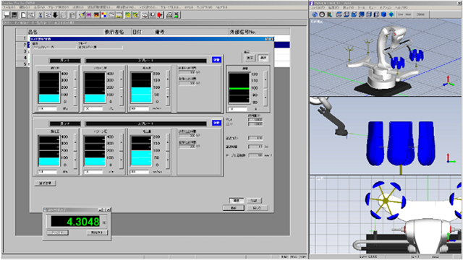The image size is (463, 260).
Task: Click the blue button in lower spray panel
Action: point(216,123)
